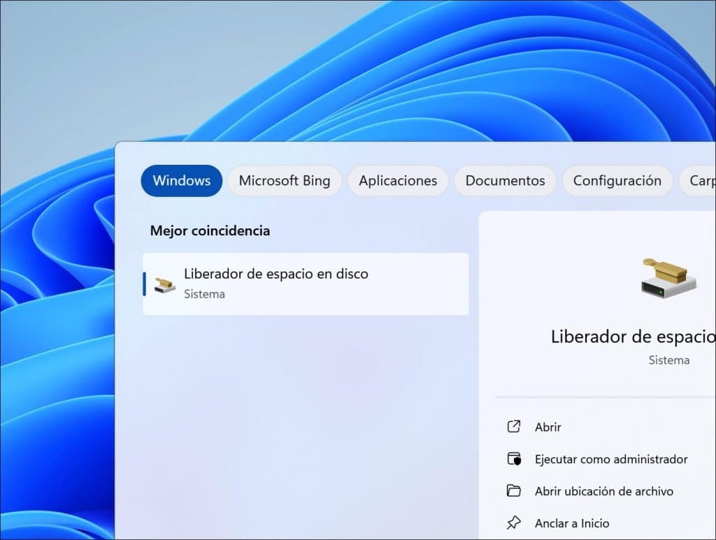Click the folder icon for file location
This screenshot has width=716, height=540.
coord(514,490)
